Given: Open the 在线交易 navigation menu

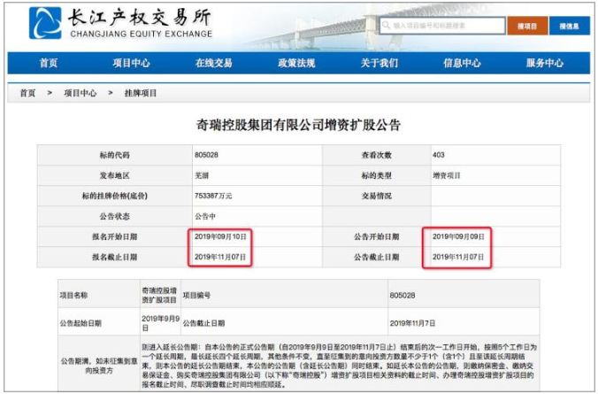Looking at the screenshot, I should (214, 63).
